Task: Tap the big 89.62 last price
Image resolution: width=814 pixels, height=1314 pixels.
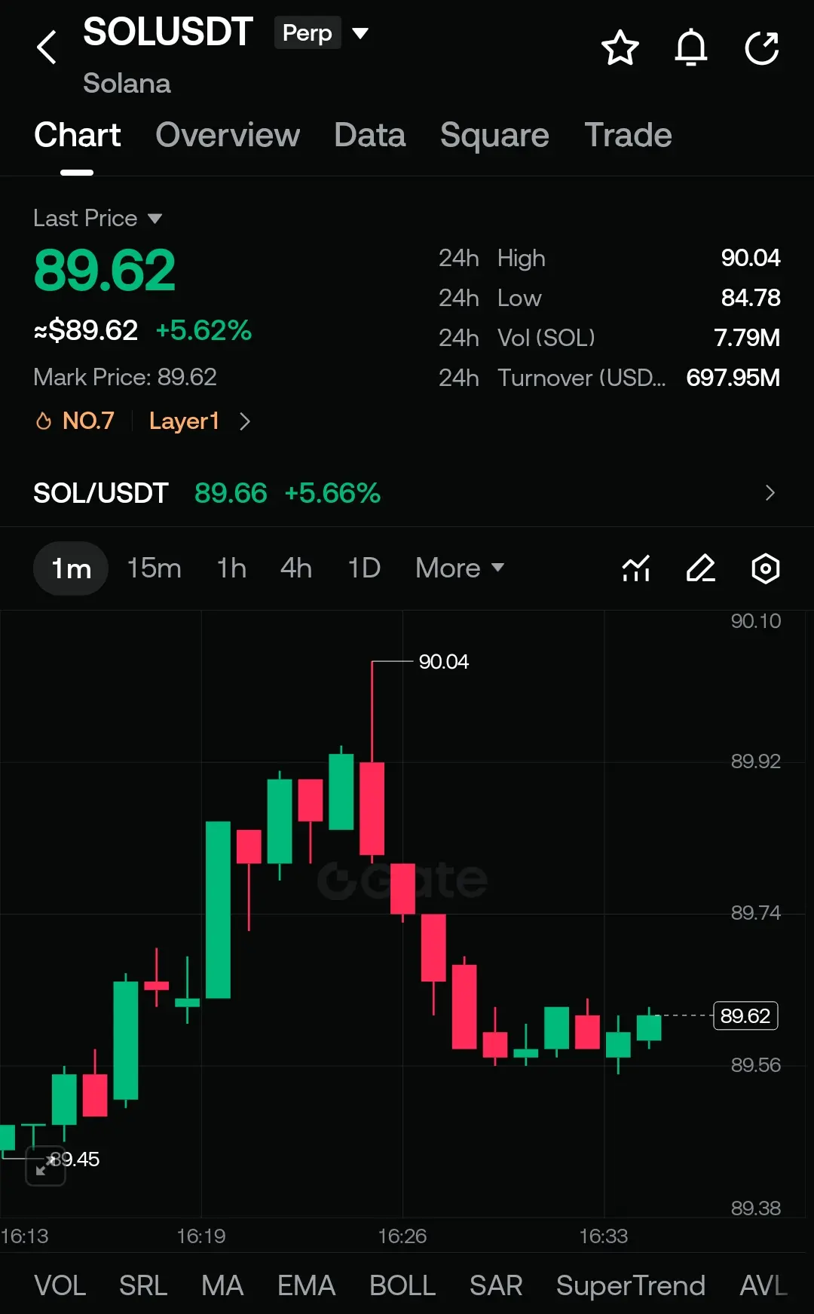Action: coord(105,270)
